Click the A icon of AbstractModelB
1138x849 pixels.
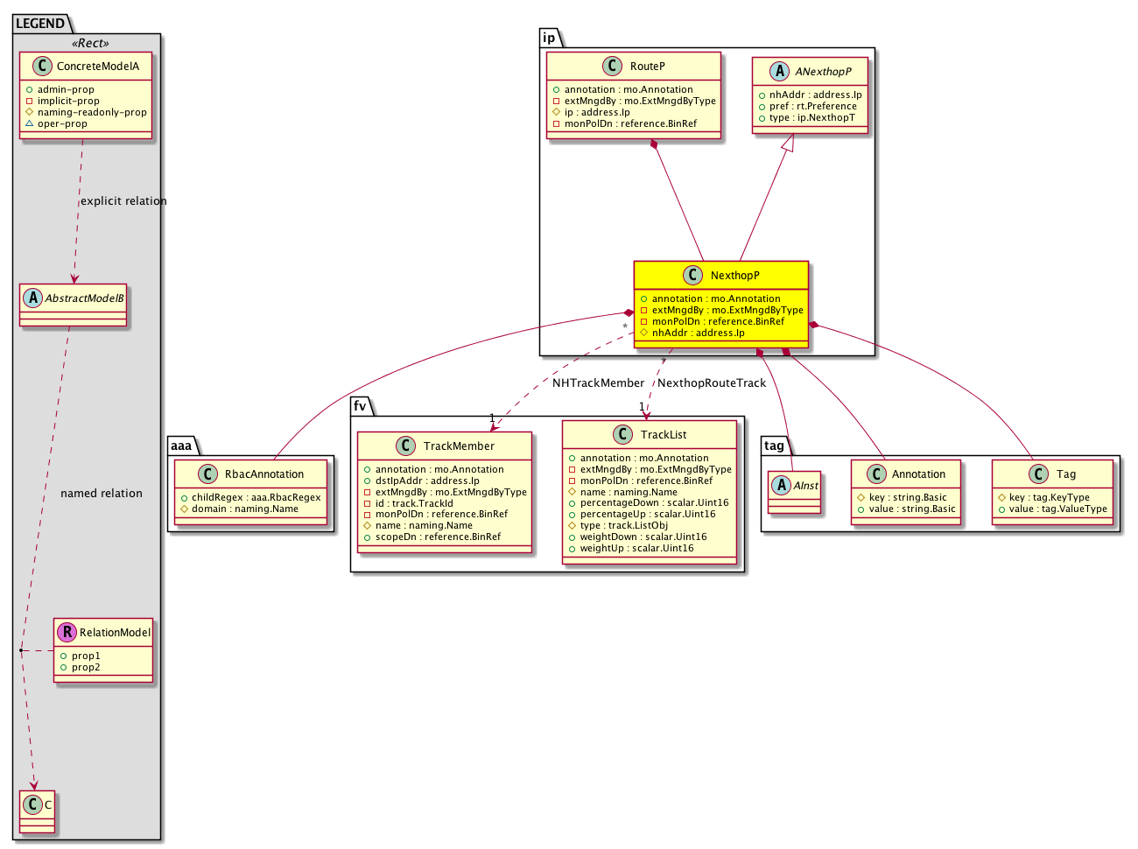[33, 298]
